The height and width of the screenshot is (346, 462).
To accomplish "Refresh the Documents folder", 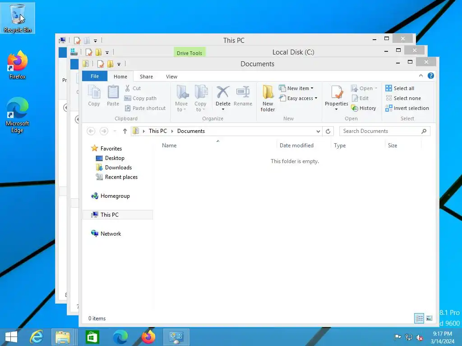I will (x=328, y=131).
